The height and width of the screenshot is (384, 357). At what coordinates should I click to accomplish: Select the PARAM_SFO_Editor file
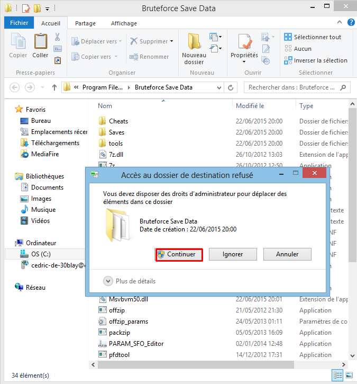[x=136, y=344]
